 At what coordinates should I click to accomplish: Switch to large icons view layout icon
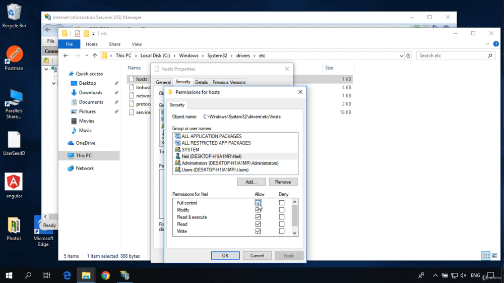click(x=495, y=256)
